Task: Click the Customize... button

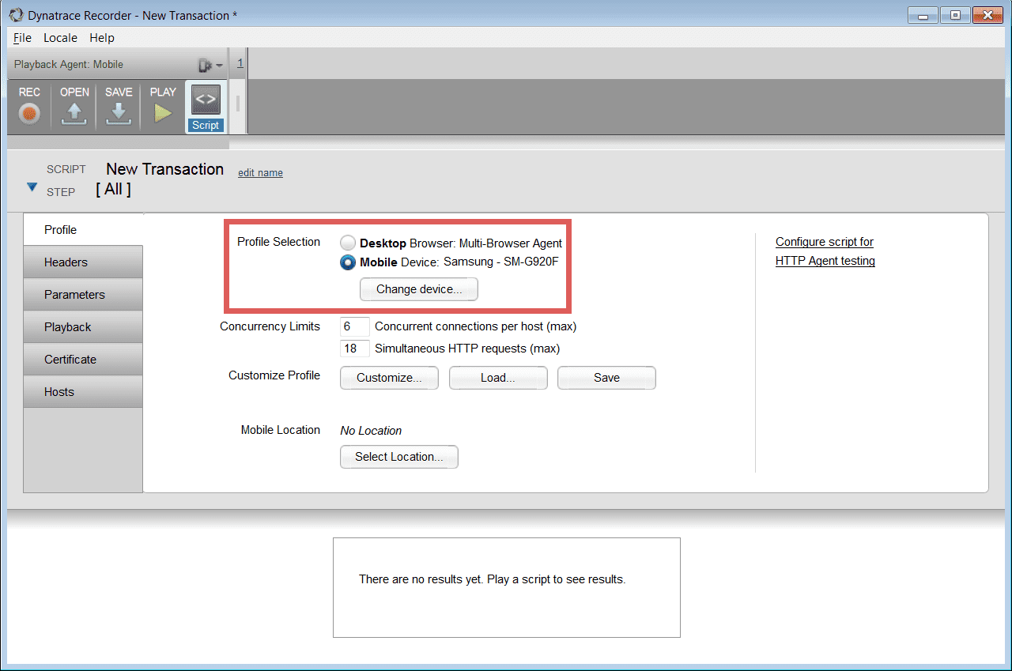Action: coord(389,378)
